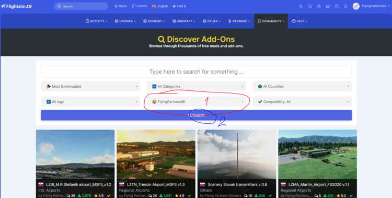The image size is (392, 198).
Task: Toggle dark mode moon icon
Action: [x=301, y=6]
